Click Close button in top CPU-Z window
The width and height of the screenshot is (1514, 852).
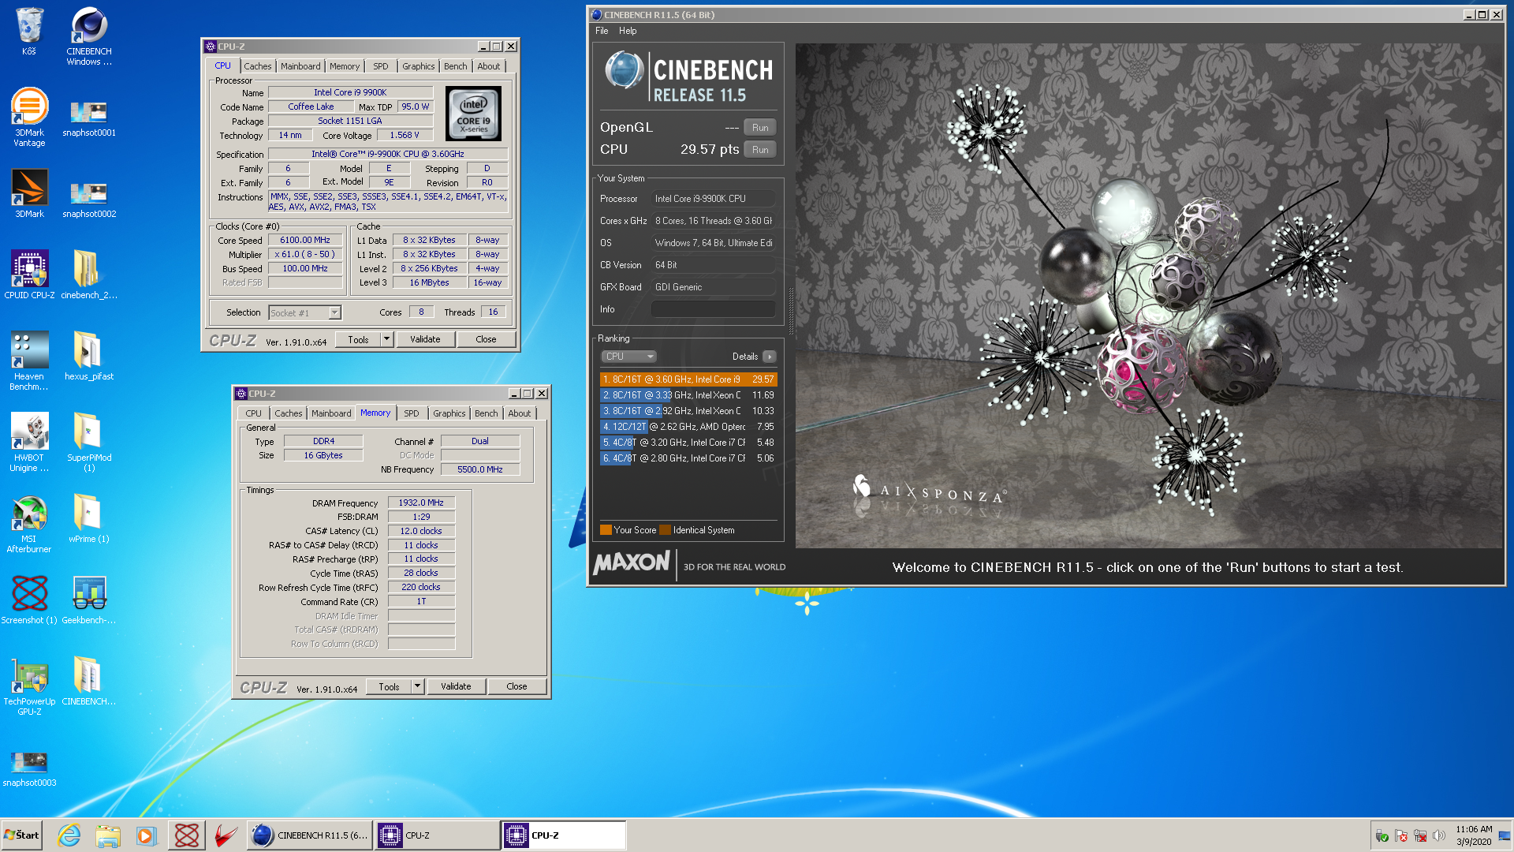click(x=486, y=339)
